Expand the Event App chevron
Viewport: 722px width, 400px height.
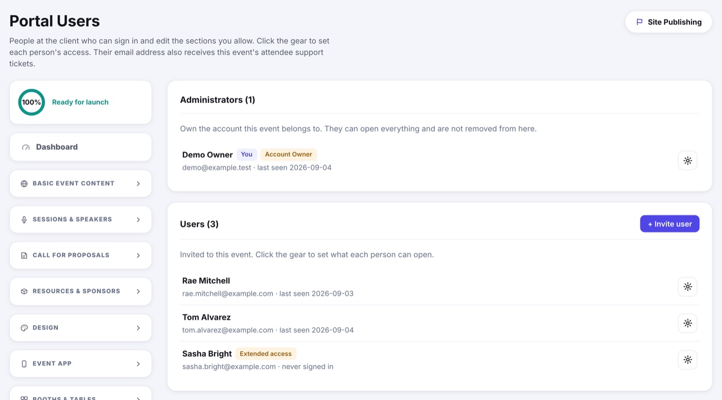(x=138, y=364)
